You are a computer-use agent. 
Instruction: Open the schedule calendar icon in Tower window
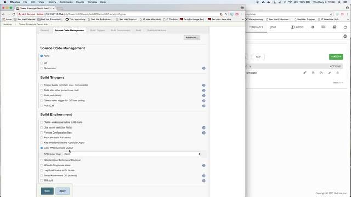click(x=313, y=73)
